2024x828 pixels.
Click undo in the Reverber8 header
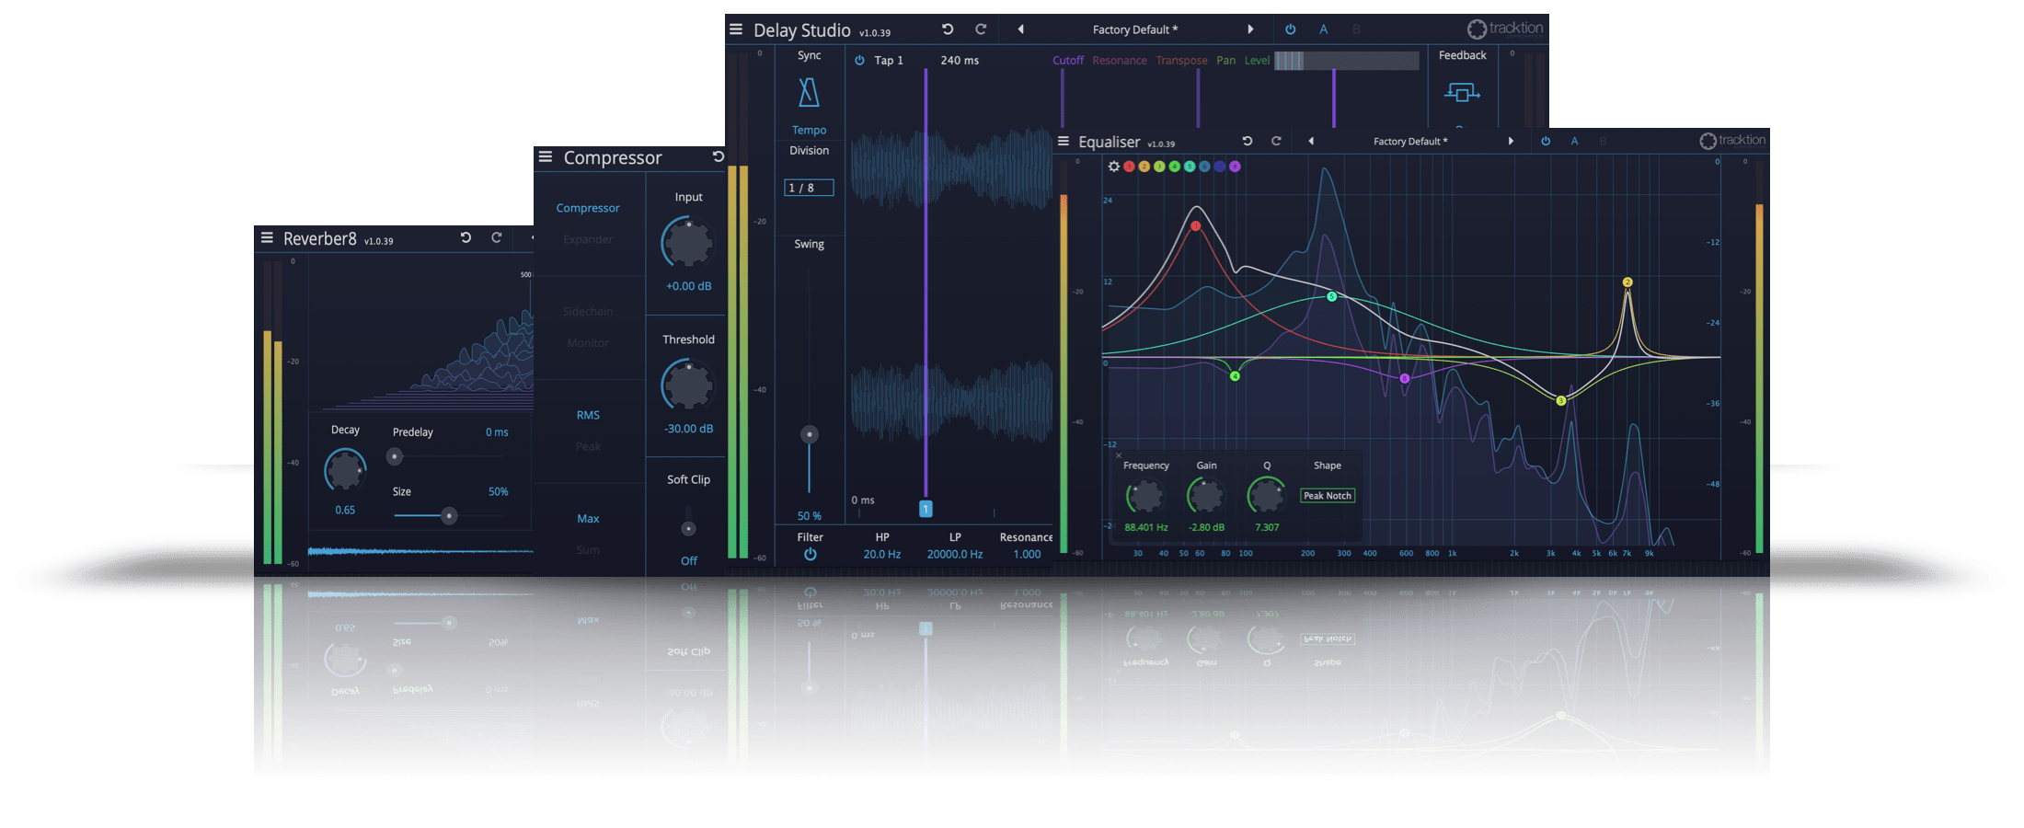pyautogui.click(x=466, y=237)
